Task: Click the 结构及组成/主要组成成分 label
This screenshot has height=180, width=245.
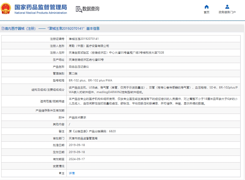Action: pos(48,90)
